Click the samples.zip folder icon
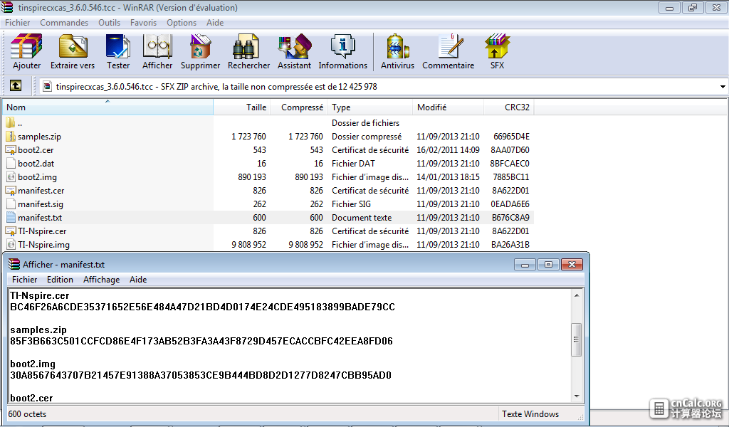Screen dimensions: 729x427 (x=11, y=136)
